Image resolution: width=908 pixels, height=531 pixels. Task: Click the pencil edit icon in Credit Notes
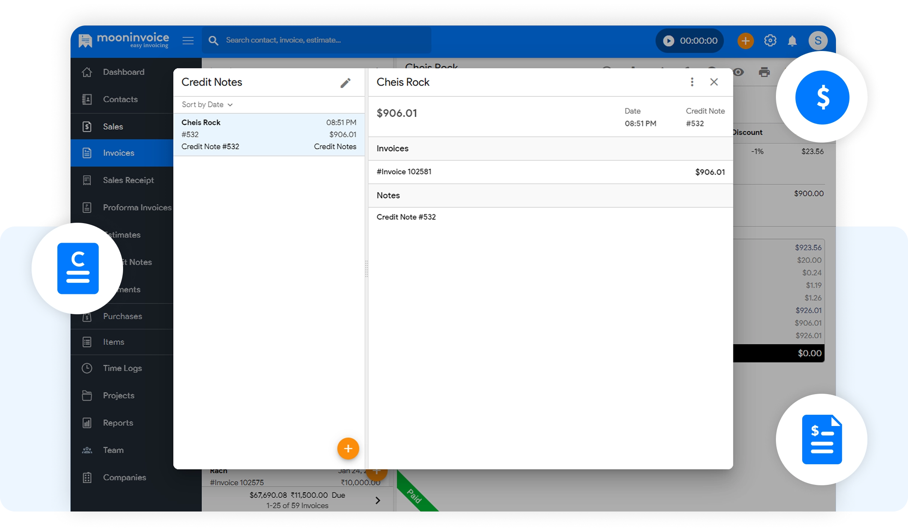click(345, 82)
